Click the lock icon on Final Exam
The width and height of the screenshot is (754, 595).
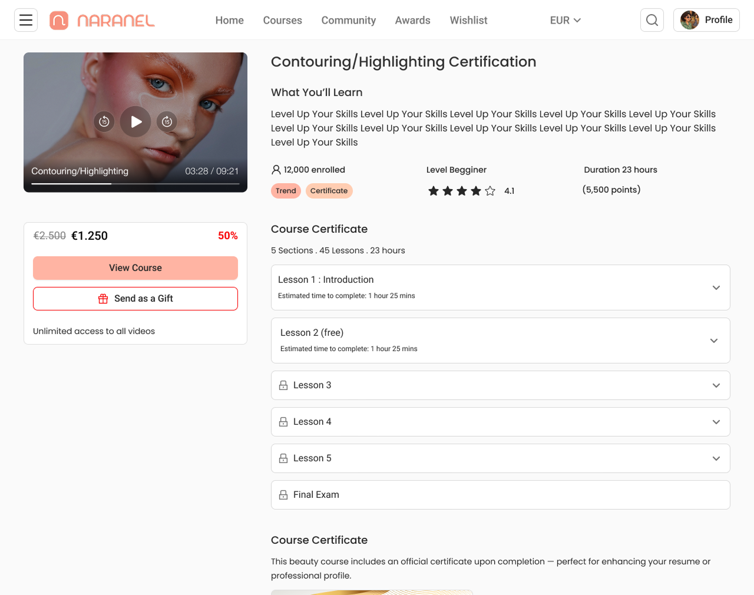[x=283, y=495]
